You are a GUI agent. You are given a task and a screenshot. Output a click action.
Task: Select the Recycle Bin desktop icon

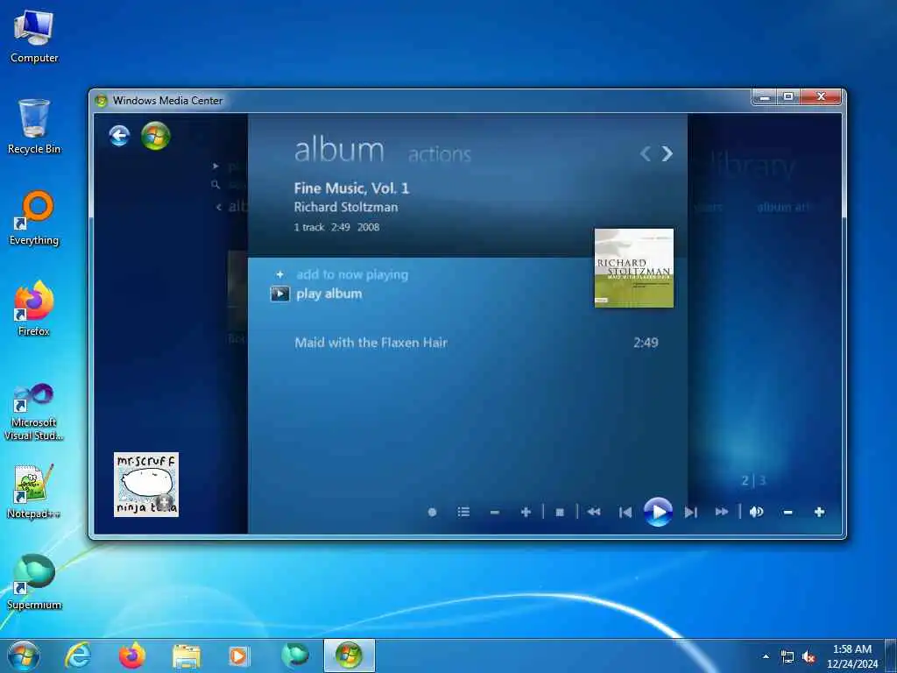pos(34,126)
